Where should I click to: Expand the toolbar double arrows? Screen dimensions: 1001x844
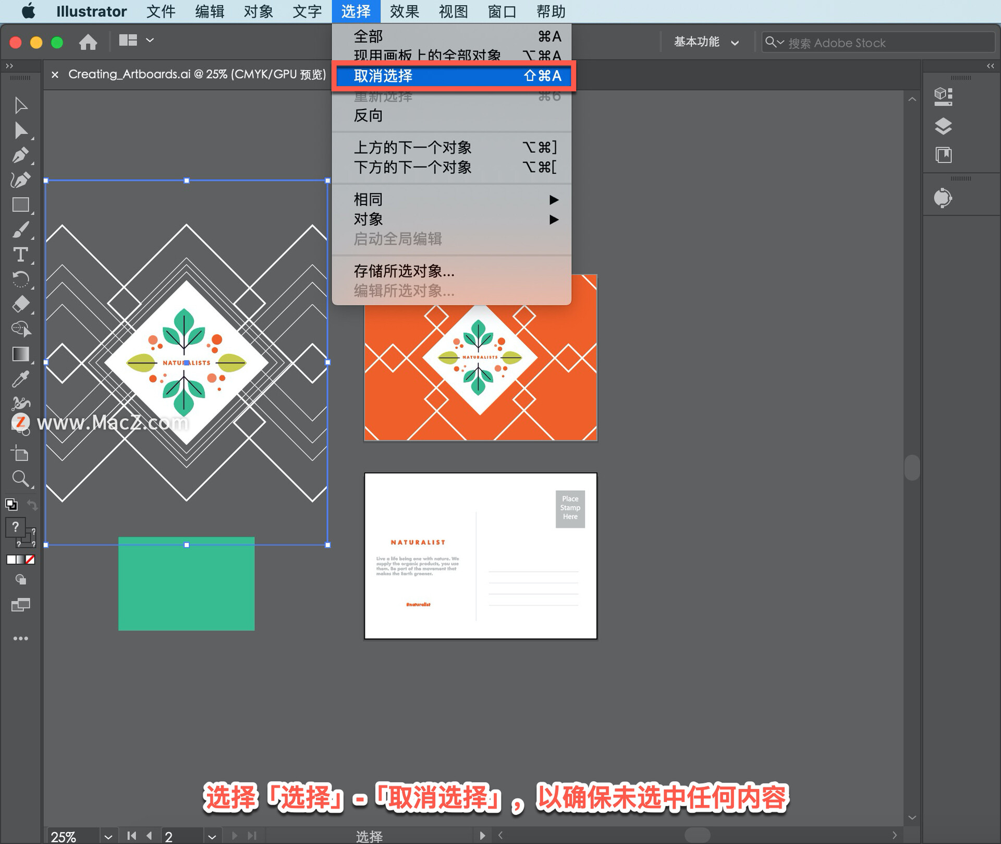[9, 66]
